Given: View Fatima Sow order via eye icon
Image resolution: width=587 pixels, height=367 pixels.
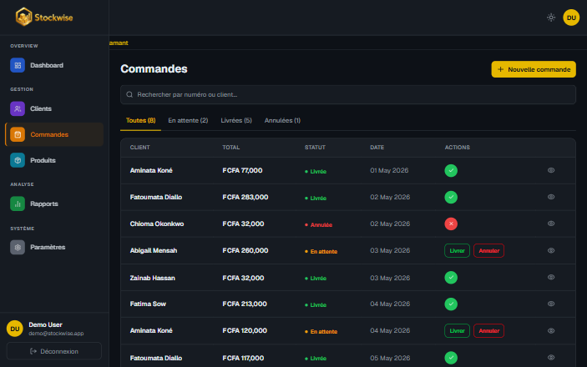Looking at the screenshot, I should (551, 304).
